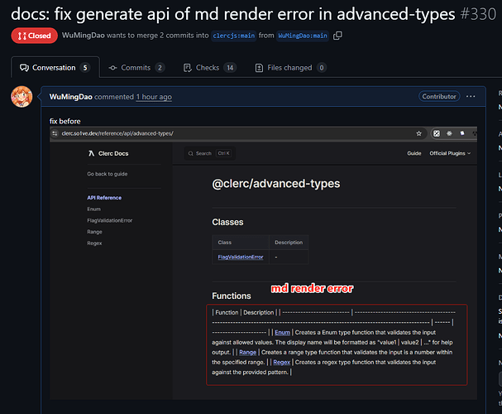Screen dimensions: 502x414
Task: Open the WuMingDao:main head branch link
Action: (x=303, y=36)
